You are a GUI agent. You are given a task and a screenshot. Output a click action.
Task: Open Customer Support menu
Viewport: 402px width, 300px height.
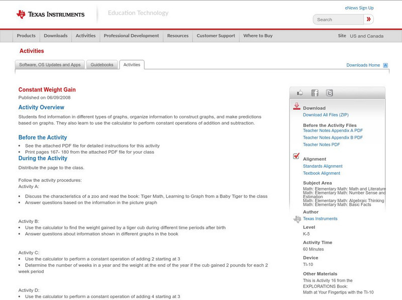[216, 36]
